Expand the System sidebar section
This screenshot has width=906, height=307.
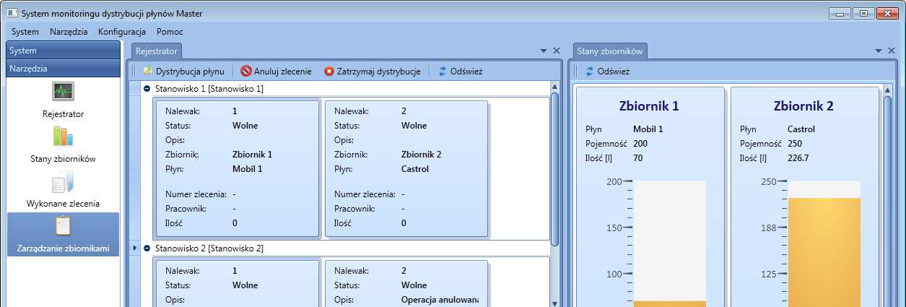pos(64,51)
